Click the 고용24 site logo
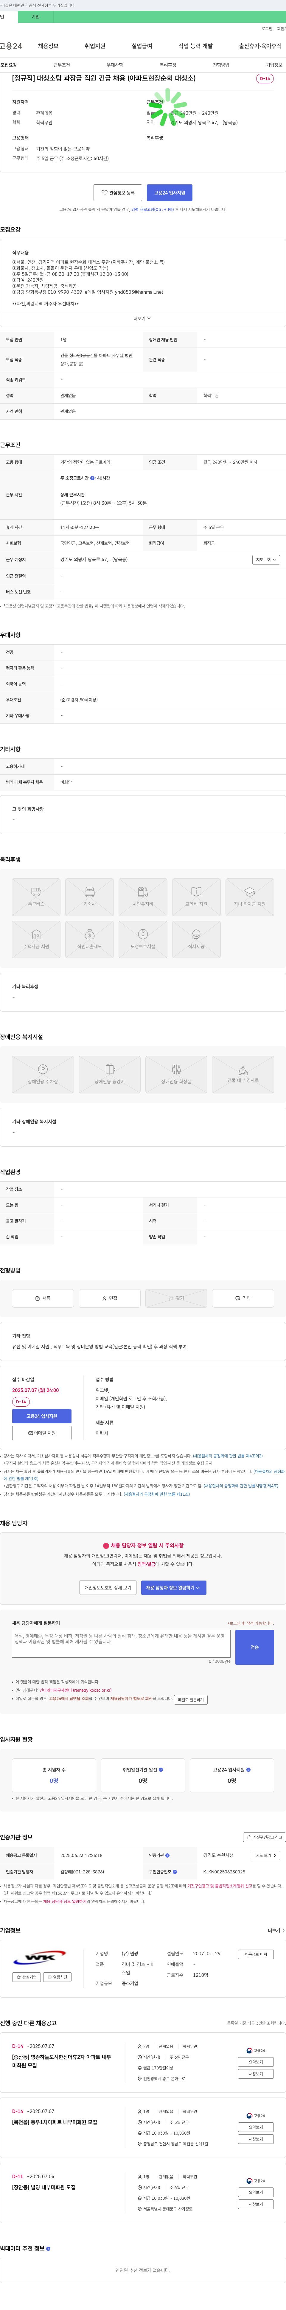The height and width of the screenshot is (2310, 286). tap(11, 46)
